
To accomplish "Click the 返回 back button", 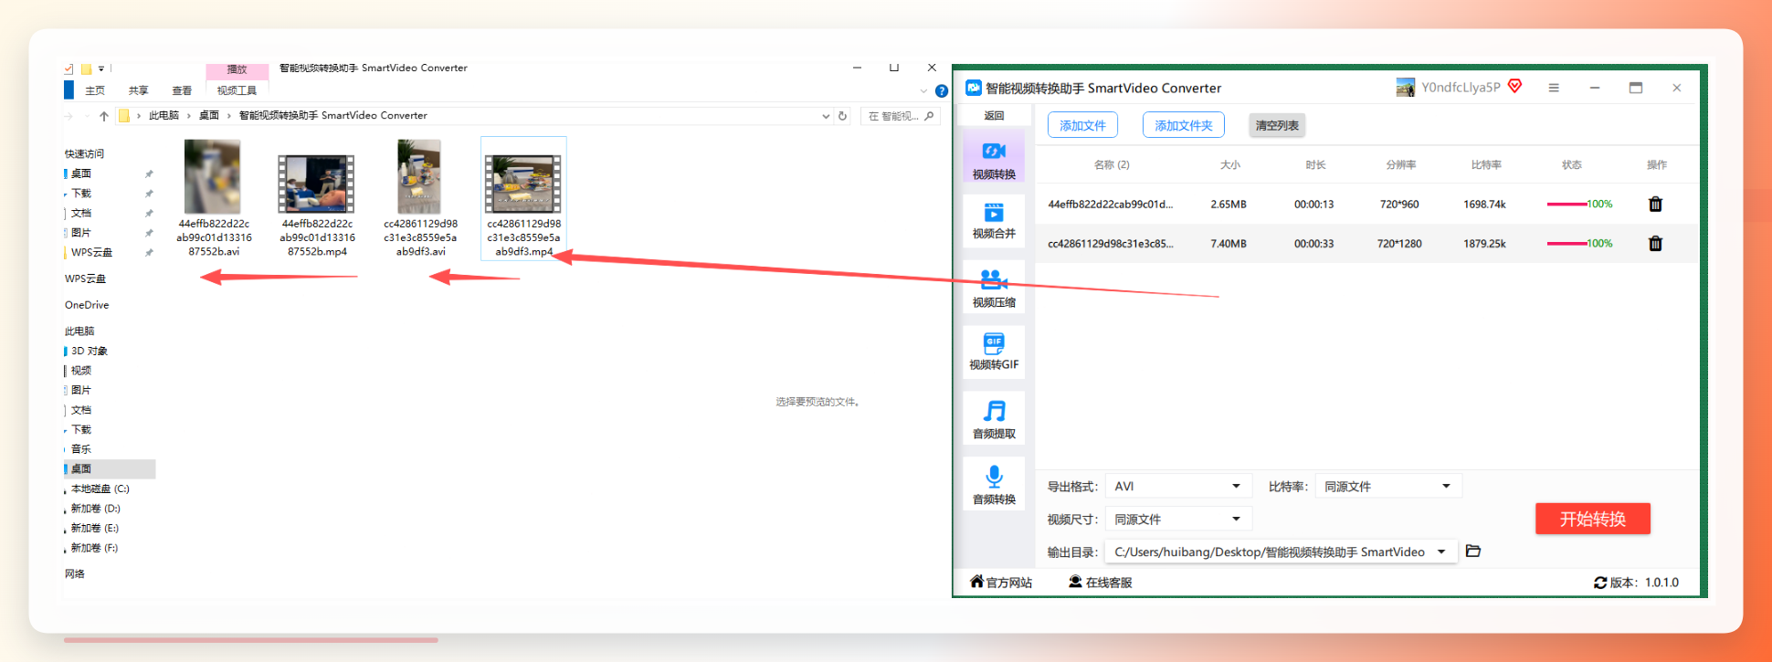I will click(994, 116).
